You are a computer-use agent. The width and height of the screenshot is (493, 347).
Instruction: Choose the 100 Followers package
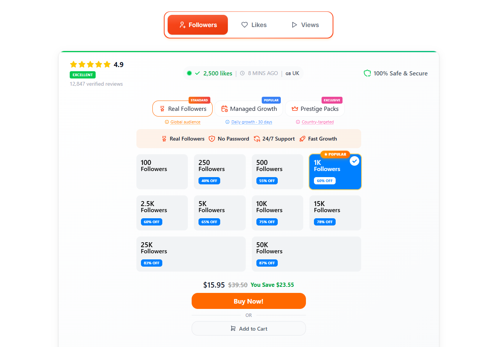click(162, 172)
